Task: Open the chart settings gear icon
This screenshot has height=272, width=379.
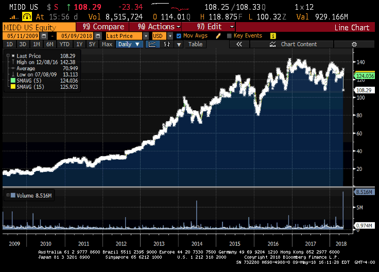Action: pos(354,44)
